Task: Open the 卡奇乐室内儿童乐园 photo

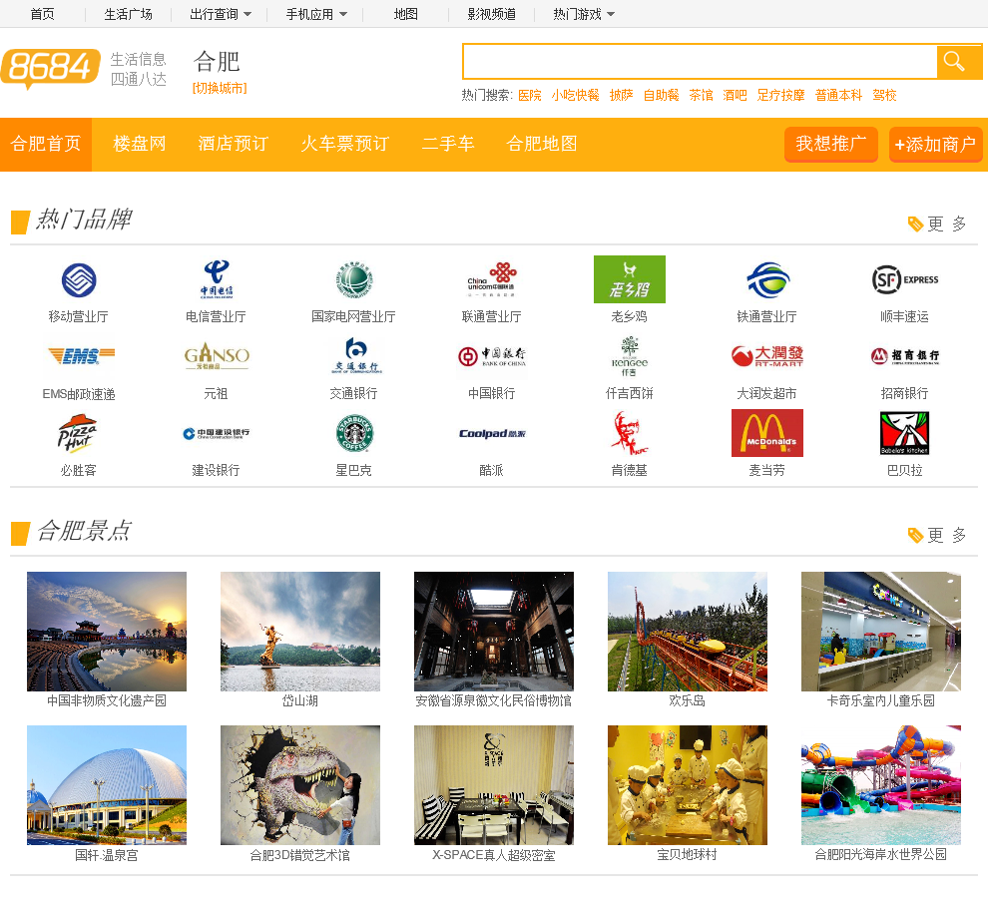Action: point(881,632)
